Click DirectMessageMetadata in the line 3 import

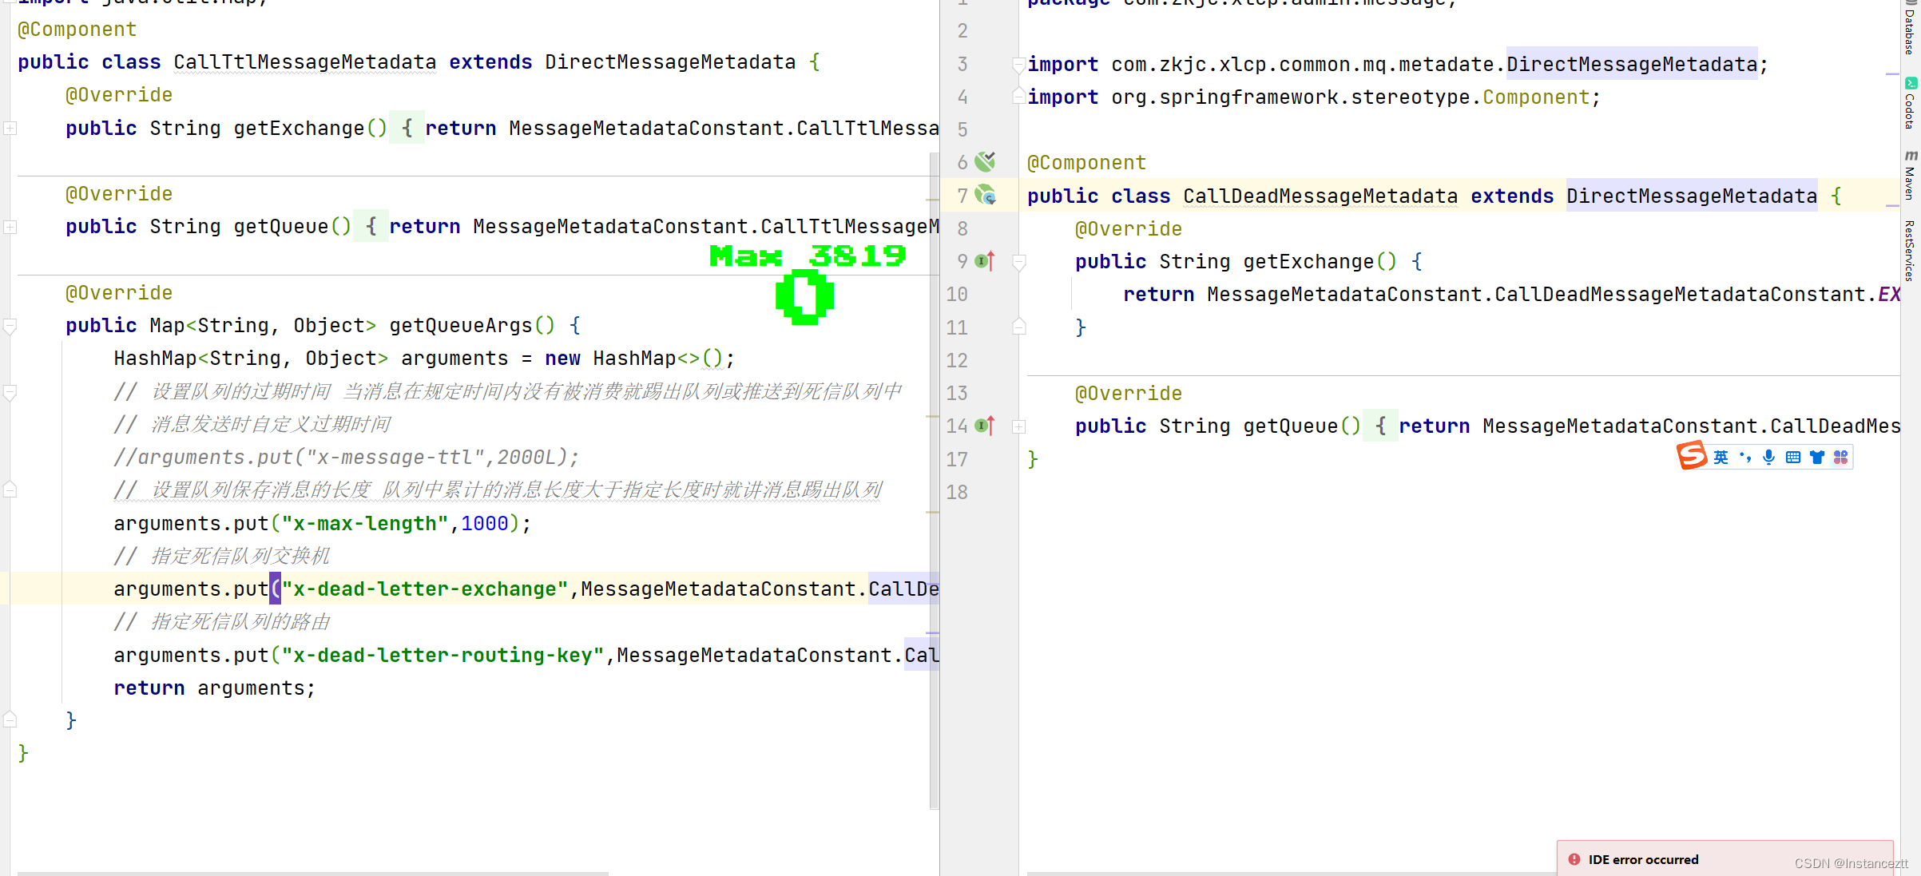pos(1632,64)
